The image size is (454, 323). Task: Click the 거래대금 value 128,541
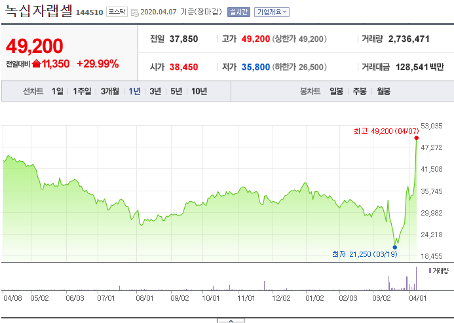pos(411,67)
